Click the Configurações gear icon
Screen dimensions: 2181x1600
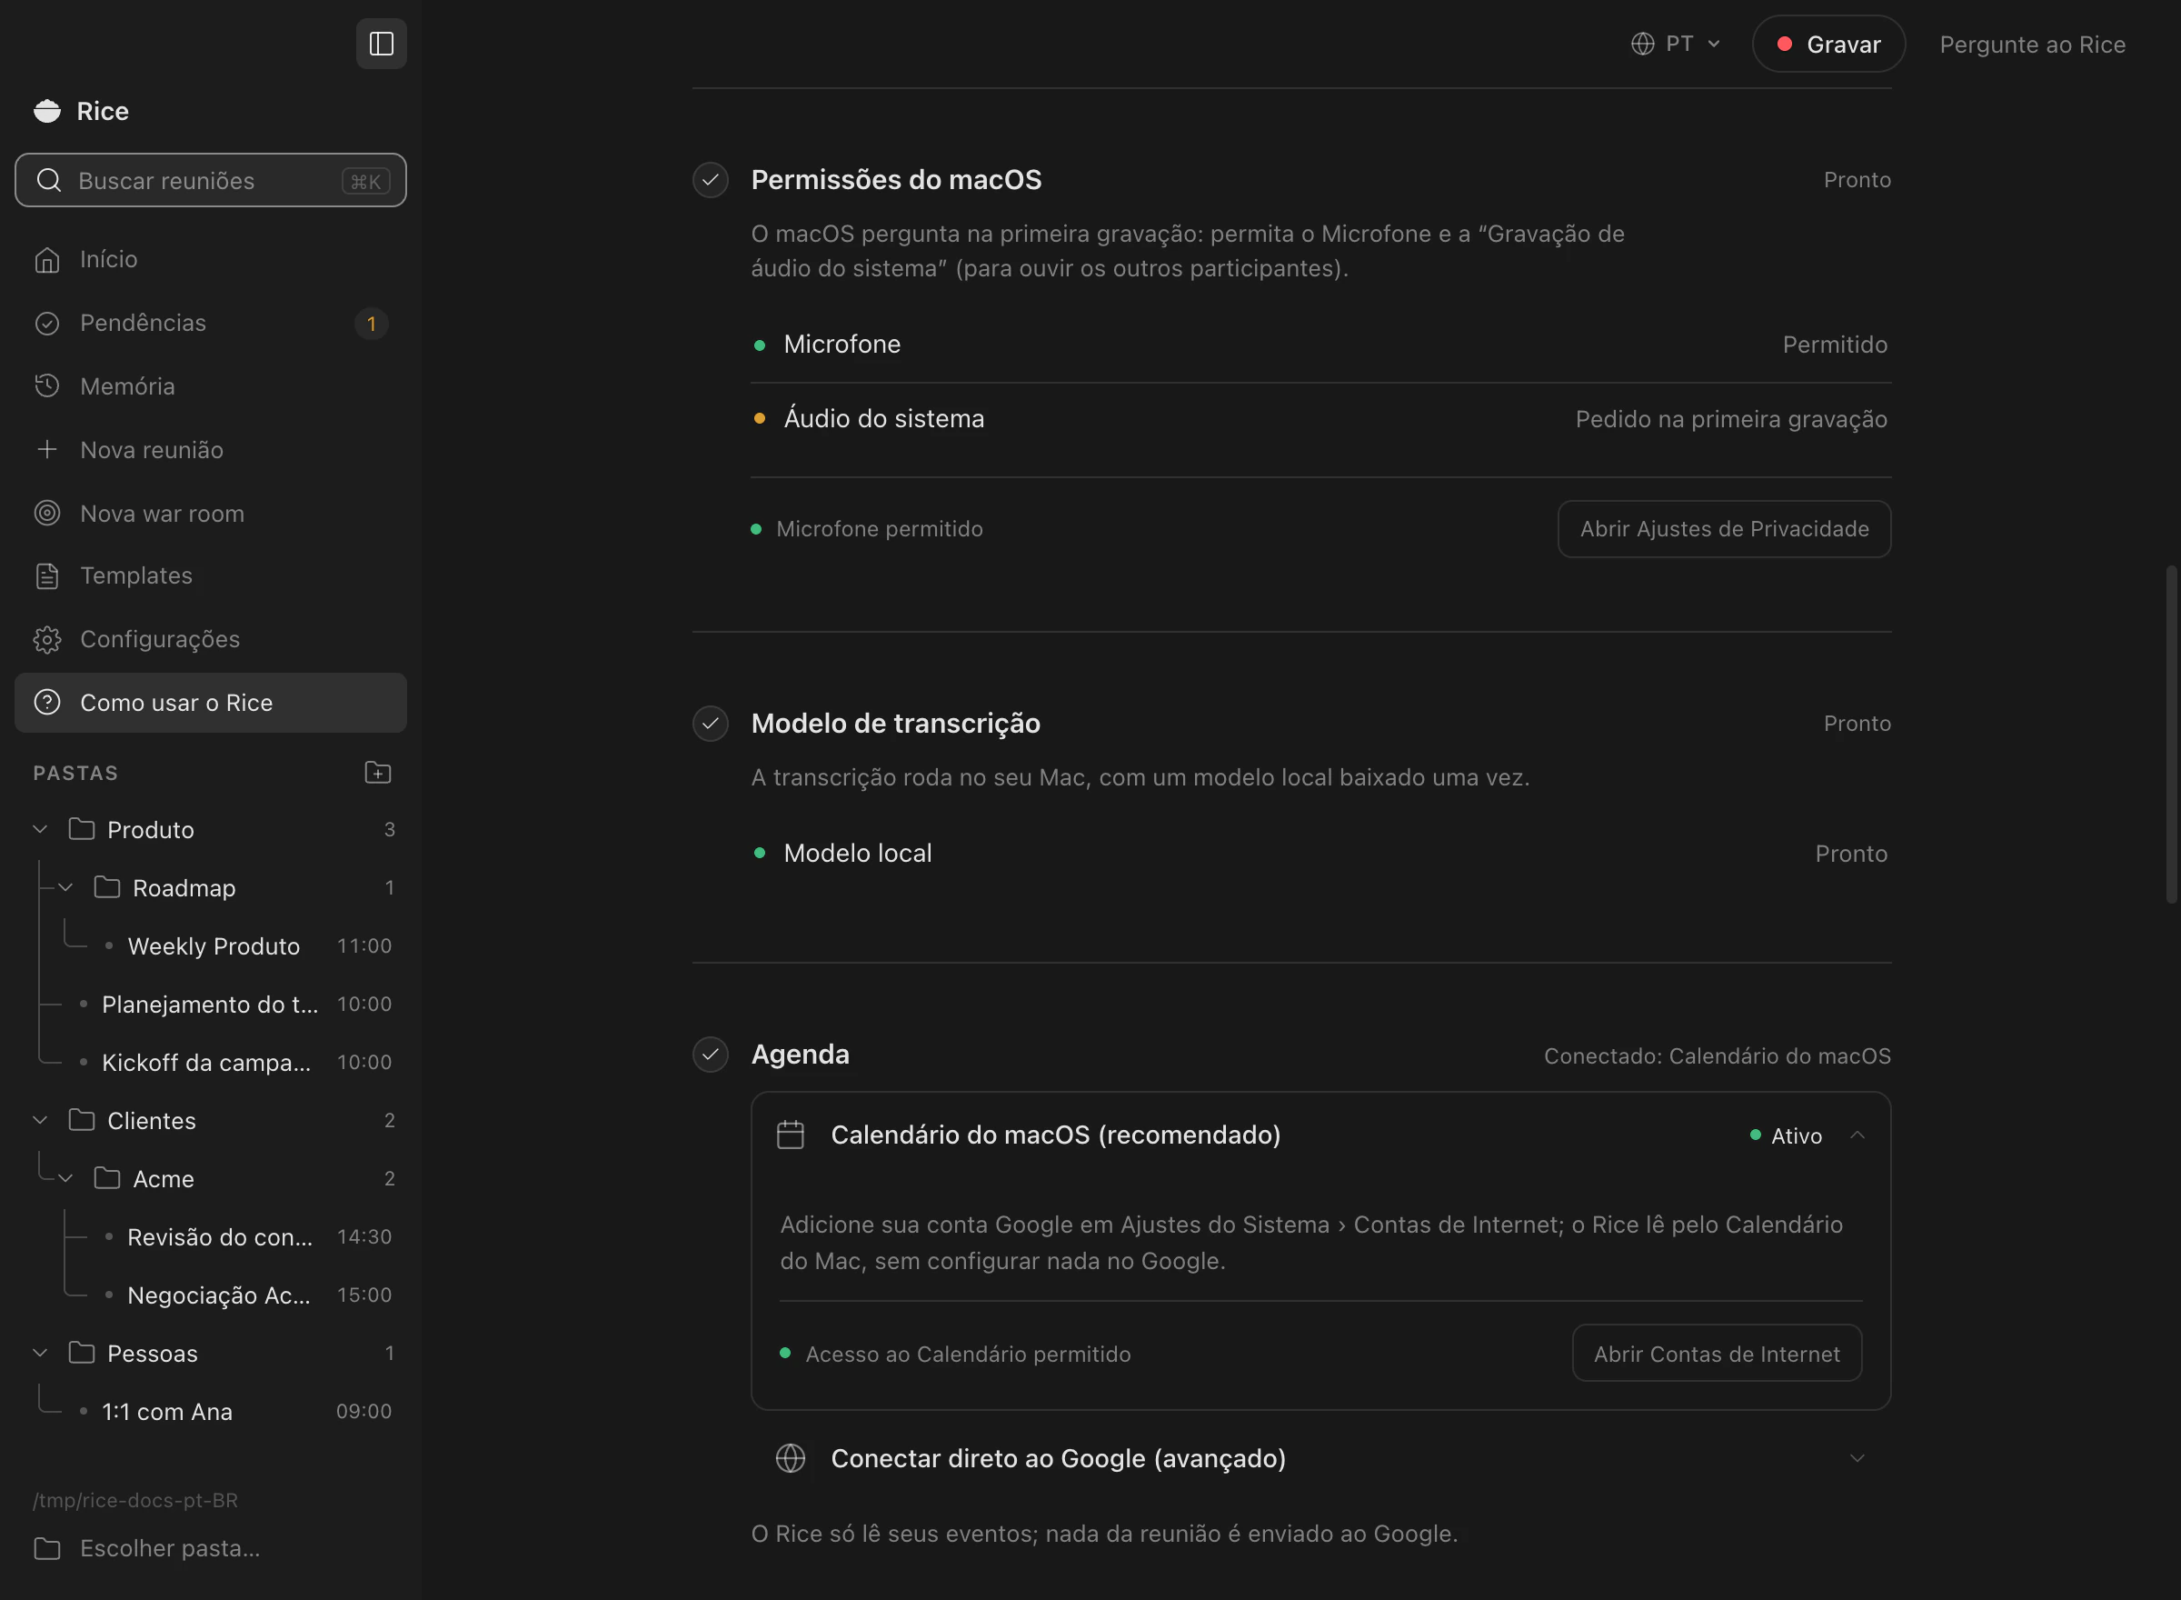click(x=46, y=639)
